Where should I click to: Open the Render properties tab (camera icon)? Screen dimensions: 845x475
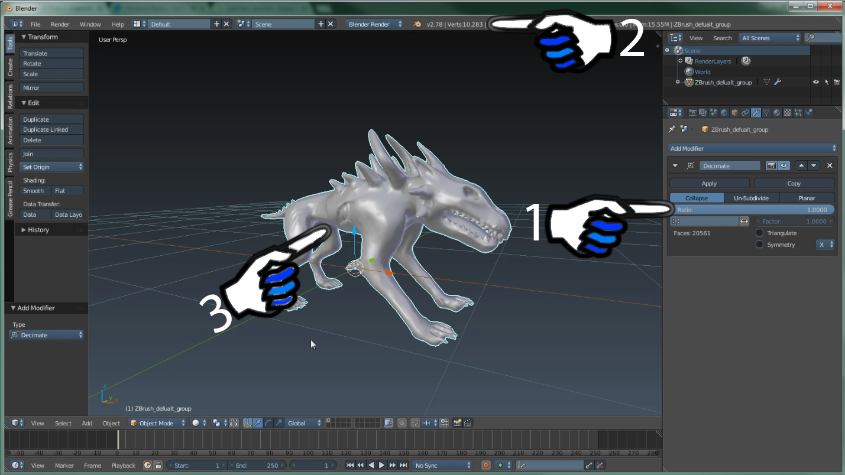point(692,112)
